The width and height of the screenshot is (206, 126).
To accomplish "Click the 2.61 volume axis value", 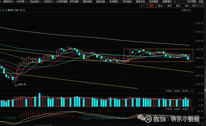I will pos(201,93).
